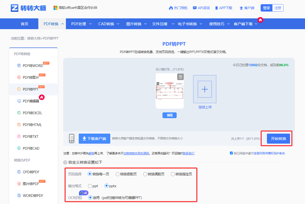Open OFD转PDF in sidebar

pyautogui.click(x=31, y=172)
